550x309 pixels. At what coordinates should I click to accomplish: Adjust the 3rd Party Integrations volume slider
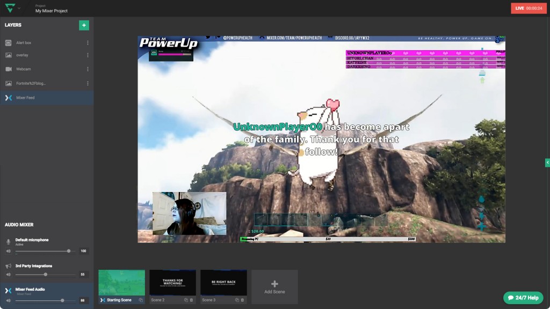pos(45,274)
